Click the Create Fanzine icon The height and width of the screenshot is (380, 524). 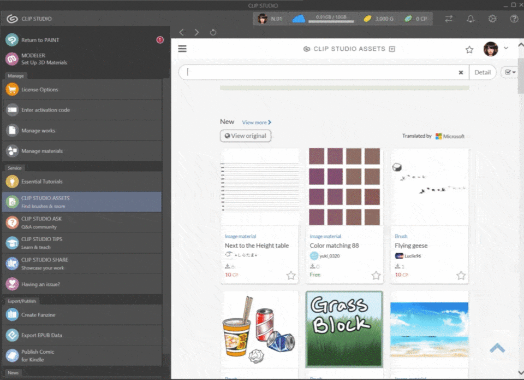point(12,315)
